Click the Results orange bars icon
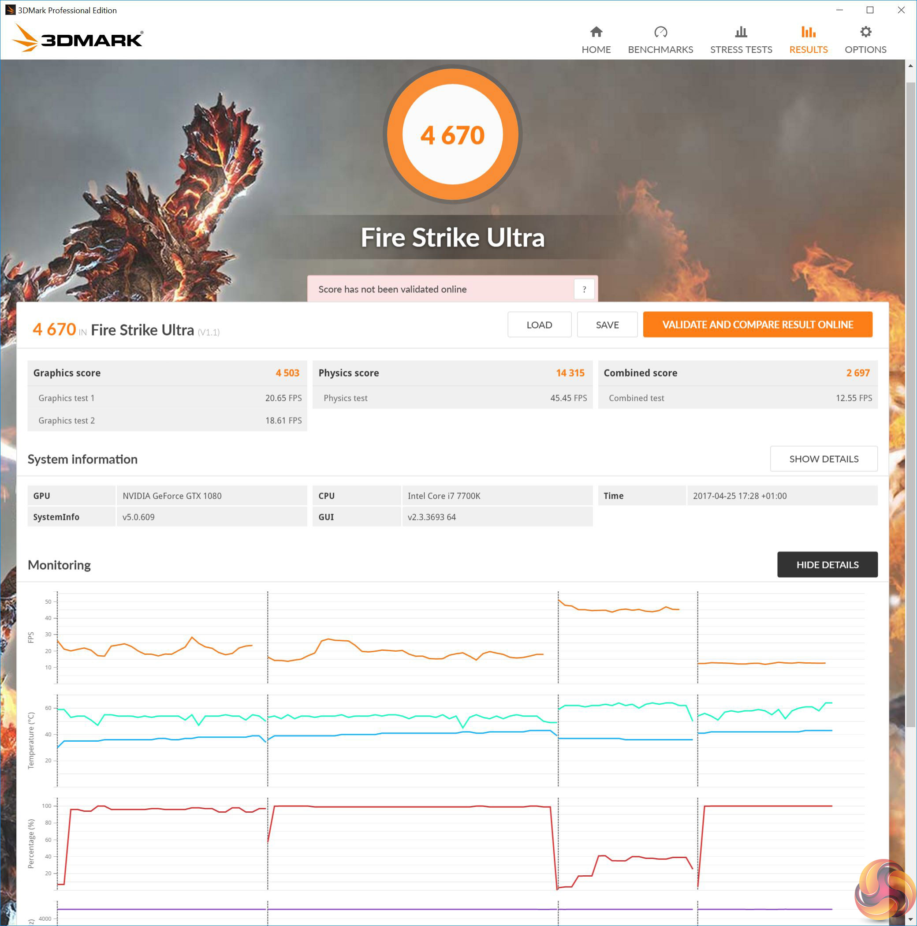This screenshot has width=917, height=926. point(808,32)
